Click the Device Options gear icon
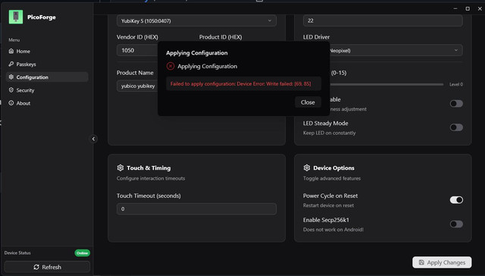This screenshot has height=276, width=485. [x=306, y=168]
